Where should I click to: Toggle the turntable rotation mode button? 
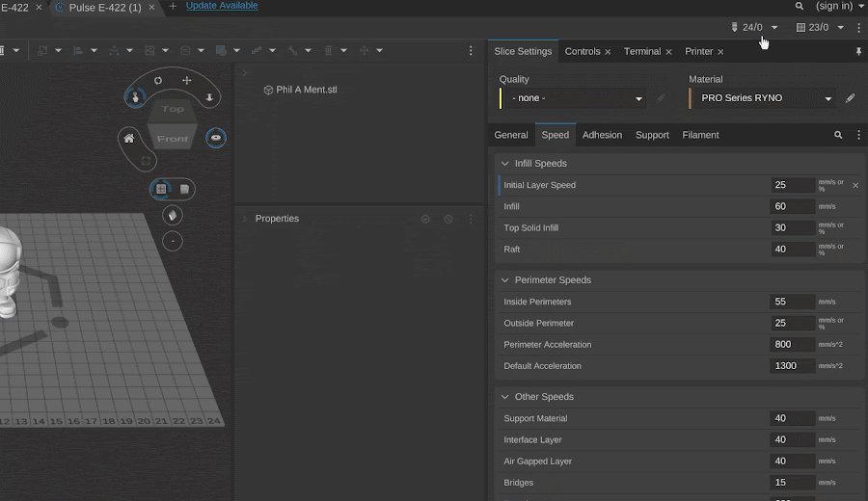pyautogui.click(x=217, y=139)
